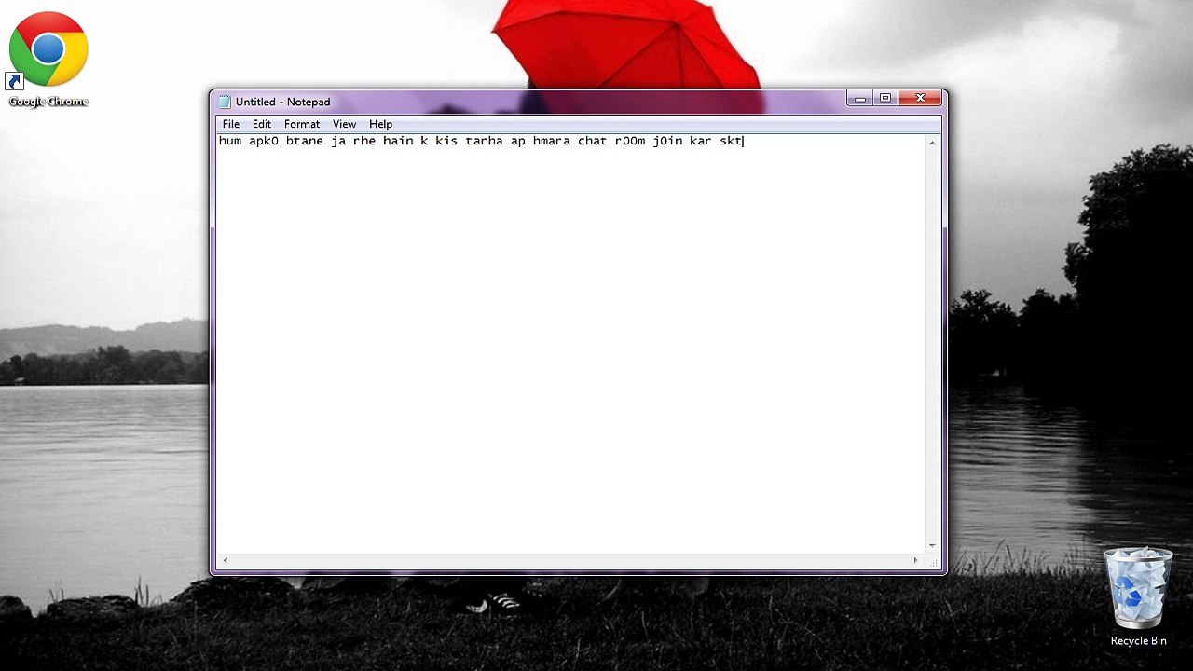Open the View menu in Notepad
The height and width of the screenshot is (671, 1193).
pos(345,124)
